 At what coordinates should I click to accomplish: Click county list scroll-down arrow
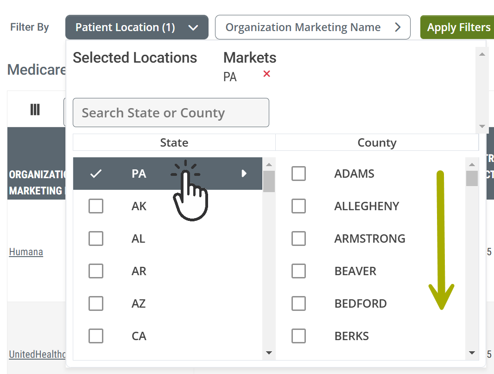(x=472, y=353)
